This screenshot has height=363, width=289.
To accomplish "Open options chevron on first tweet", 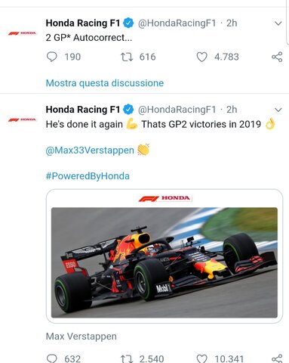I will click(x=278, y=23).
